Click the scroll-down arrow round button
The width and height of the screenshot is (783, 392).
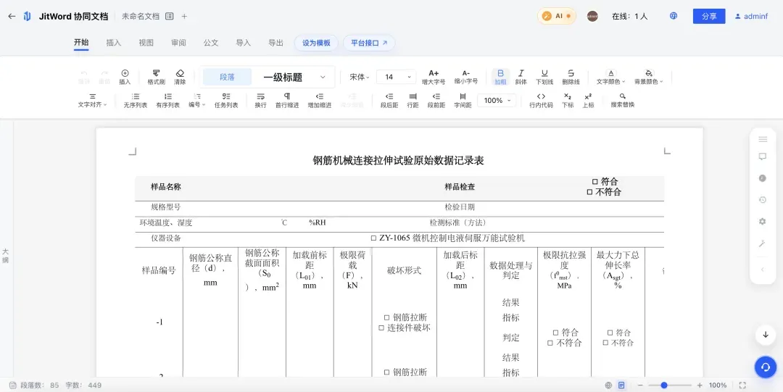765,335
